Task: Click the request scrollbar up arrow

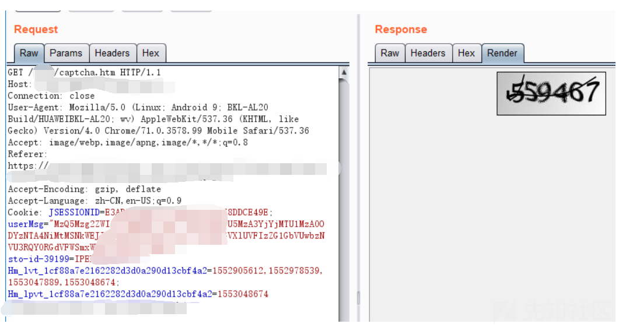Action: [344, 72]
